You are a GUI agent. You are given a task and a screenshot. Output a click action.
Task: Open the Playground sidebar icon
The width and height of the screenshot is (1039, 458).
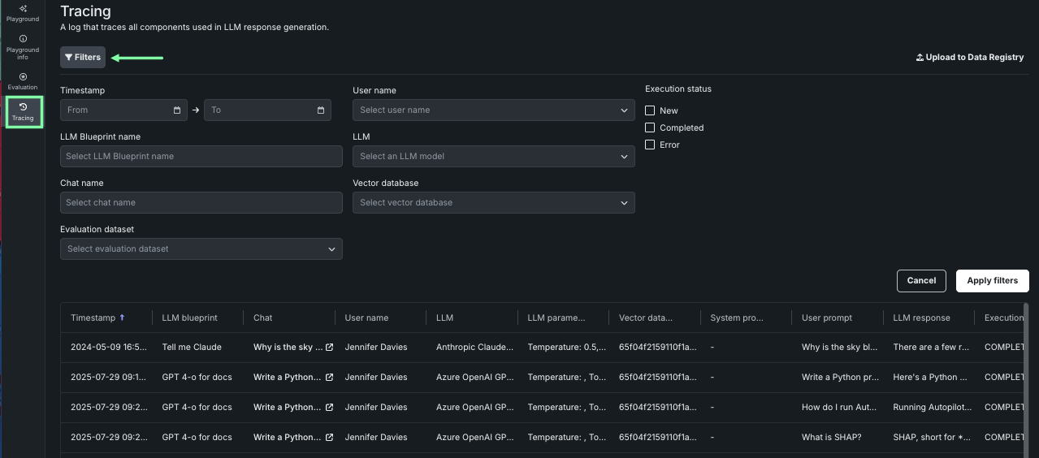(x=23, y=12)
